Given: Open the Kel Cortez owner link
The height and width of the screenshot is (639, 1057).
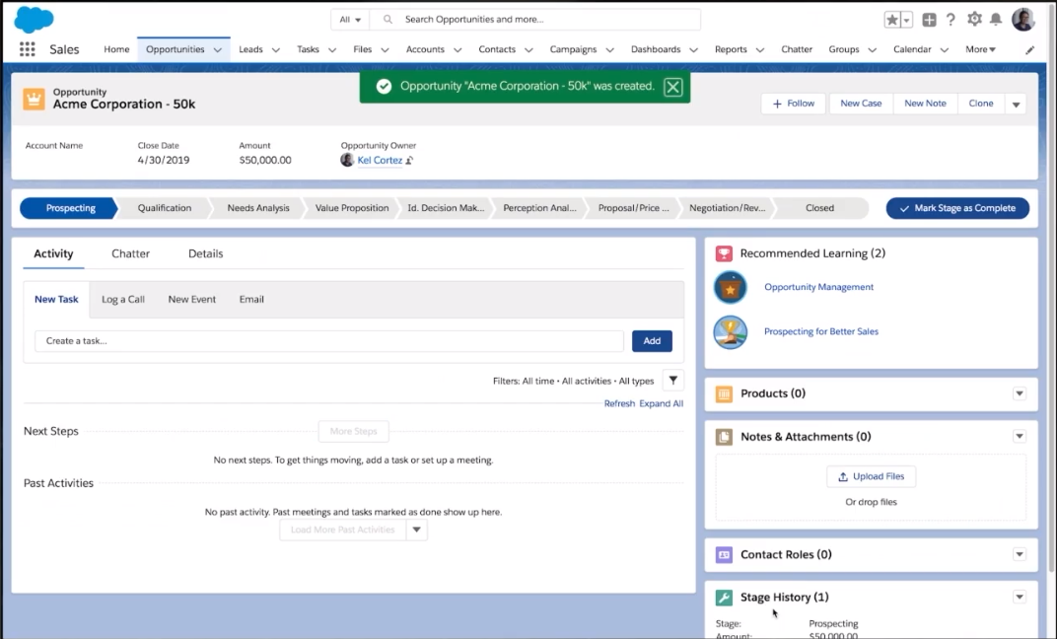Looking at the screenshot, I should coord(380,161).
